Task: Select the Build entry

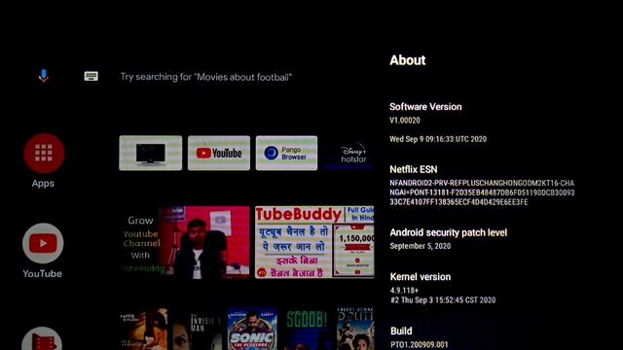Action: (x=420, y=337)
